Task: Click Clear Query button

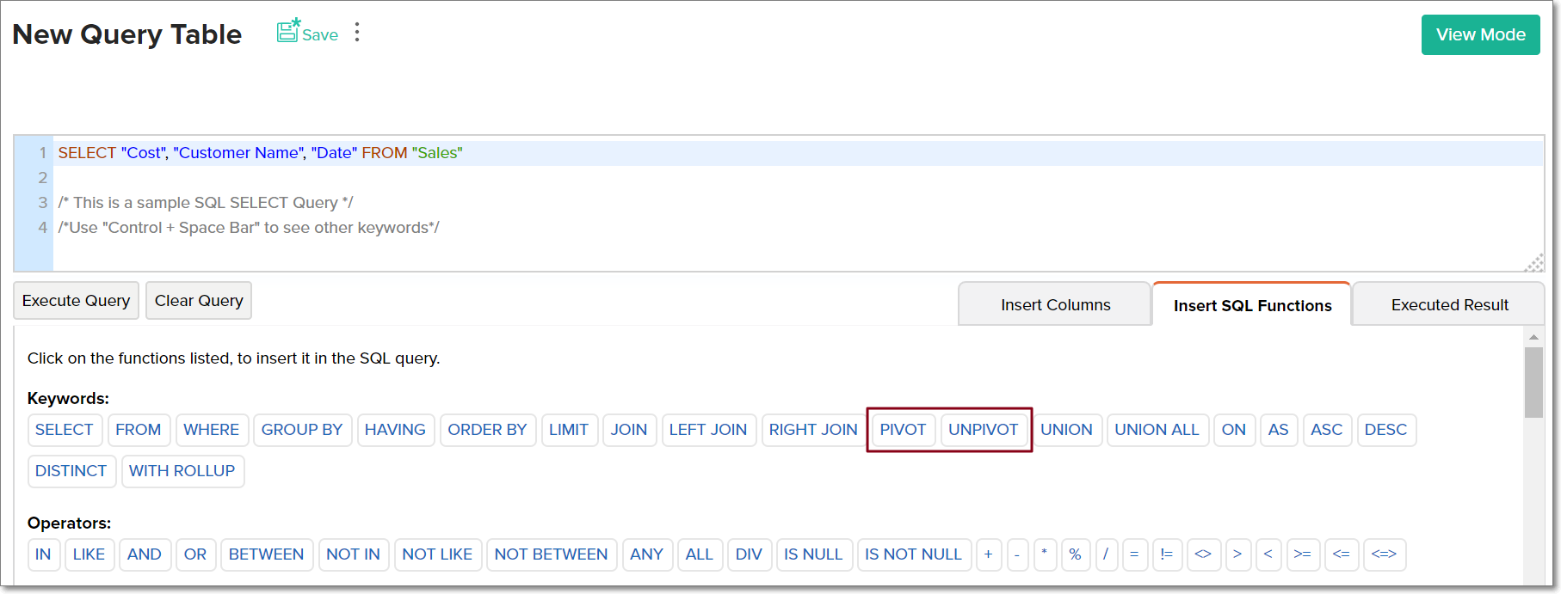Action: [199, 301]
